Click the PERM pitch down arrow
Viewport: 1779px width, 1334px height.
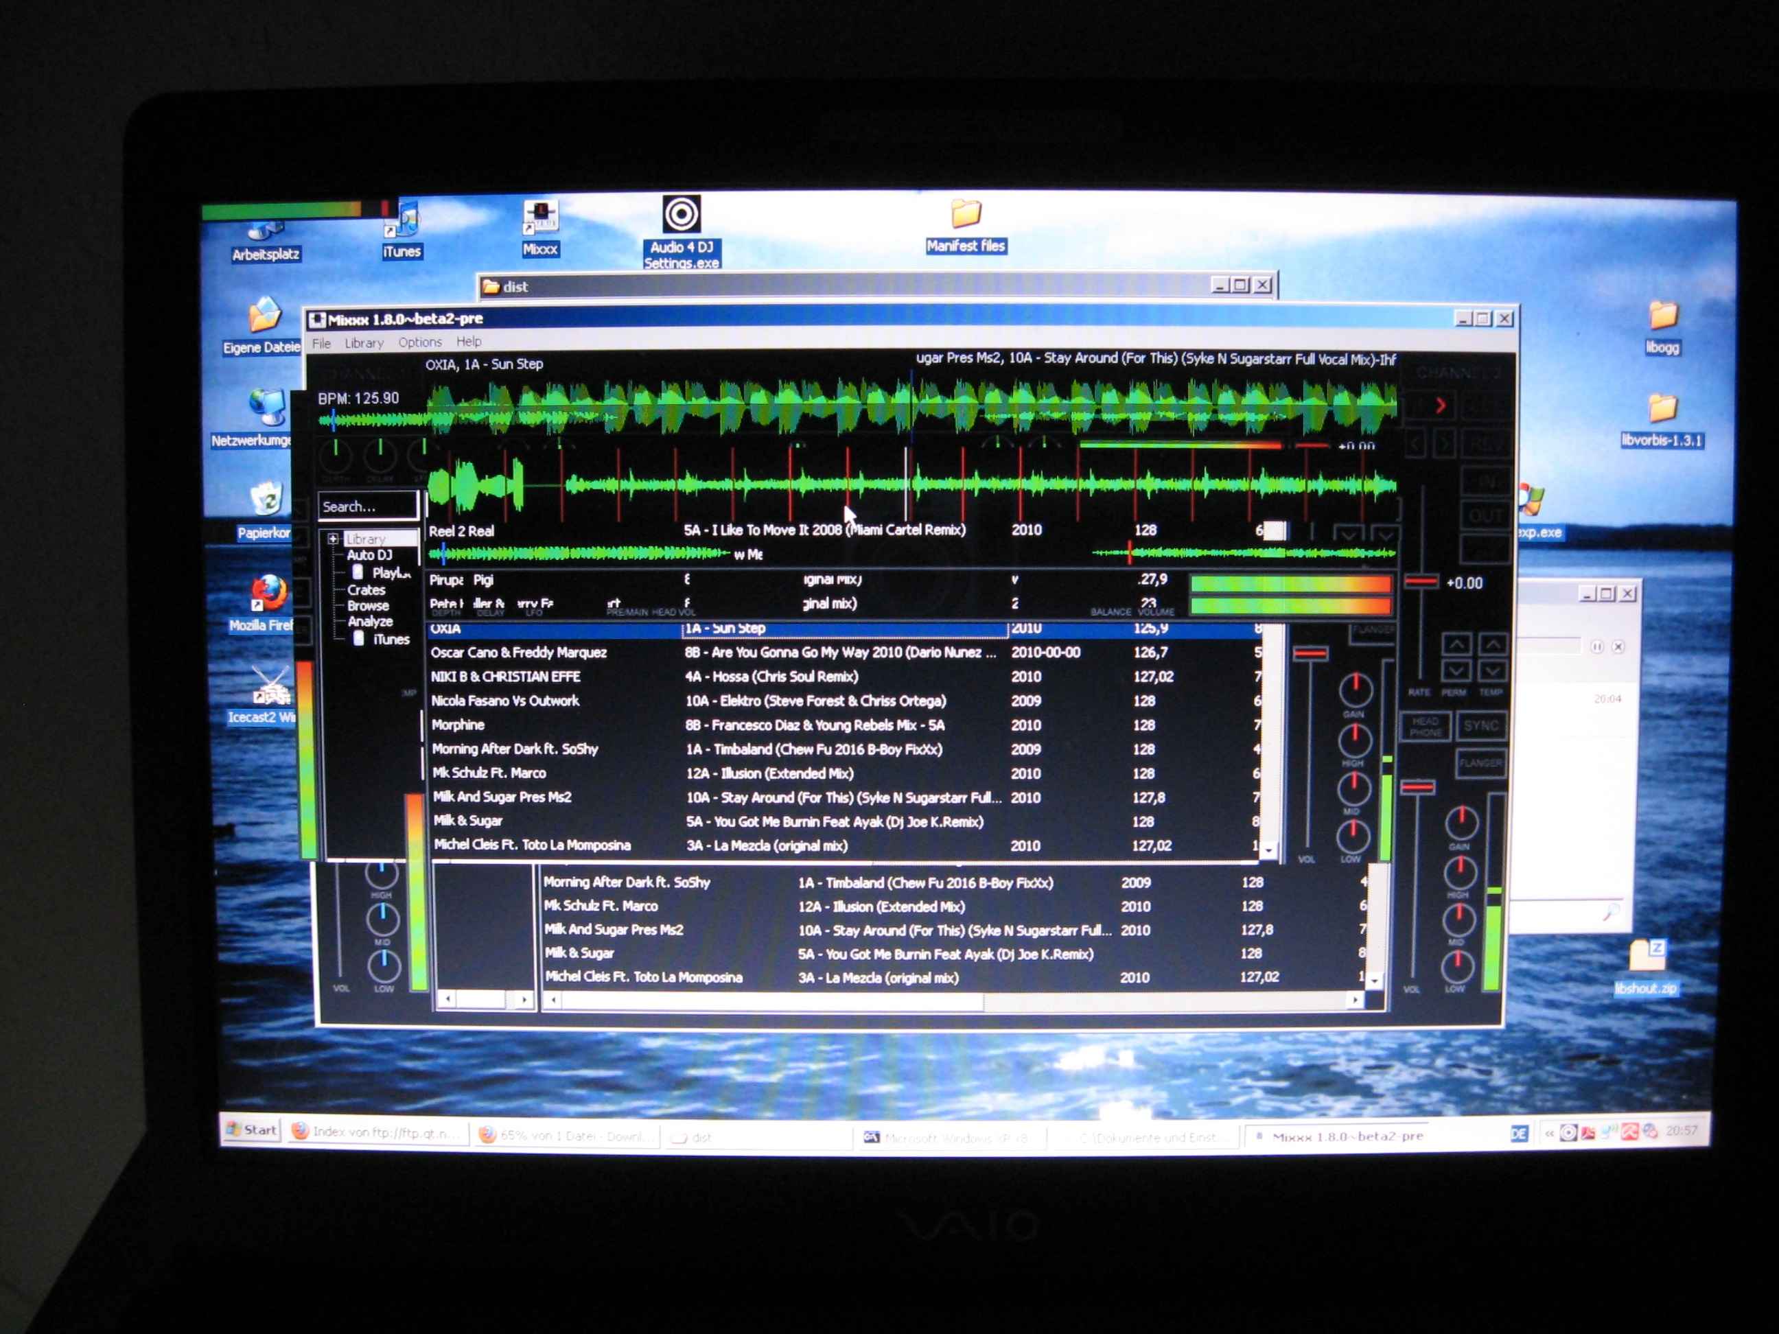click(x=1456, y=670)
